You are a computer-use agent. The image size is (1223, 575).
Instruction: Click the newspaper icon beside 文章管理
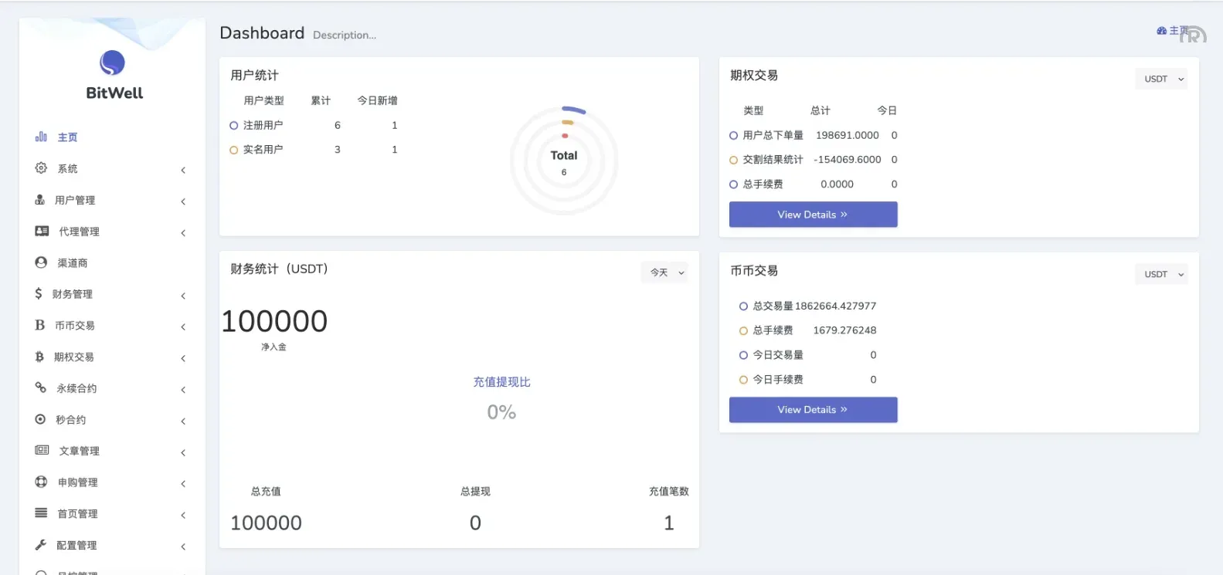pyautogui.click(x=42, y=450)
